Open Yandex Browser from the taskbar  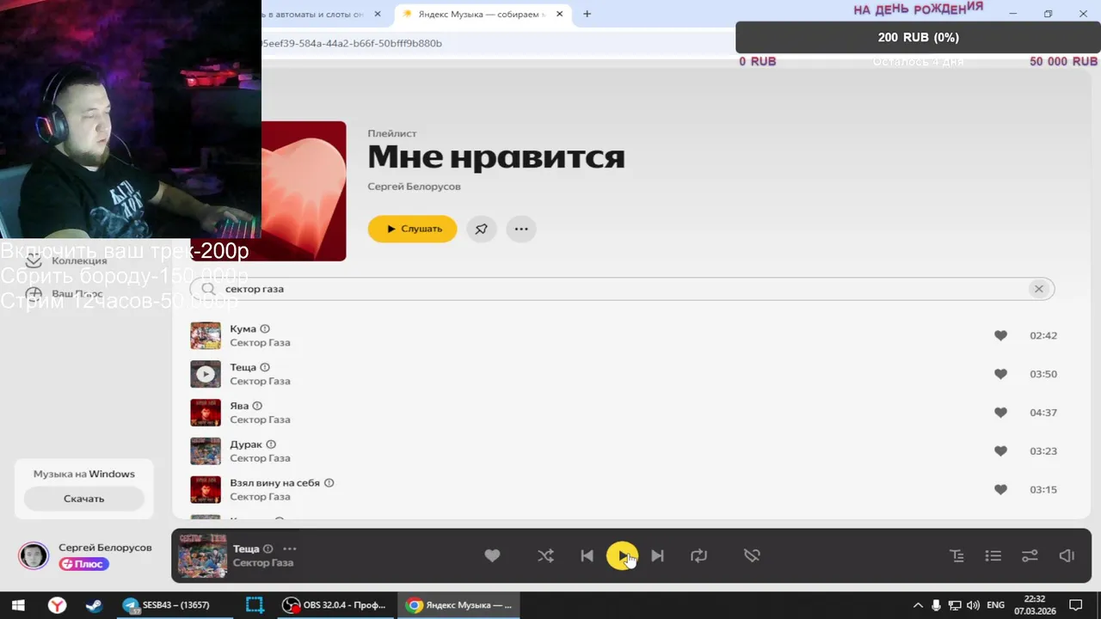57,605
